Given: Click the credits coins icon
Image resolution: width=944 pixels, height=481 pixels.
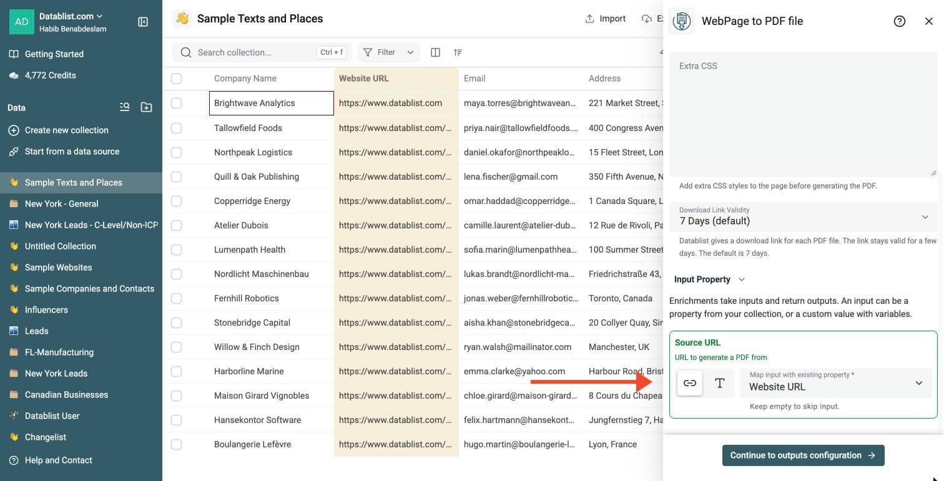Looking at the screenshot, I should click(x=14, y=75).
